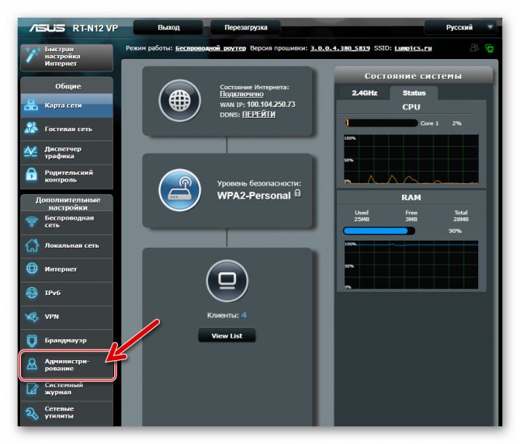Click the grey users icon in header
This screenshot has width=520, height=444.
coord(474,48)
